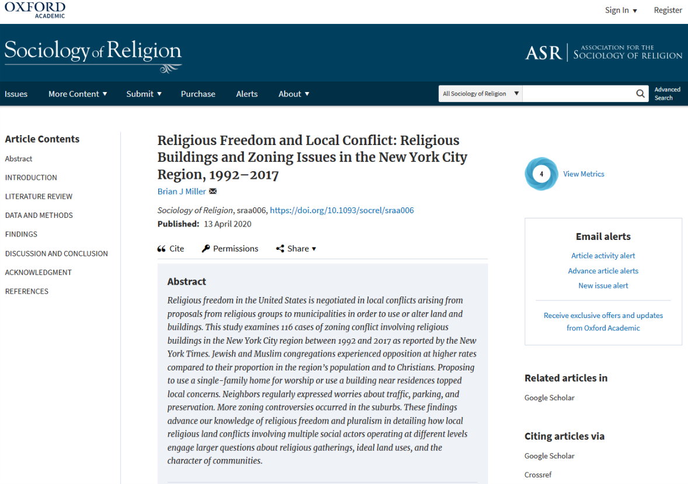The image size is (688, 484).
Task: Open the More Content menu
Action: (78, 93)
